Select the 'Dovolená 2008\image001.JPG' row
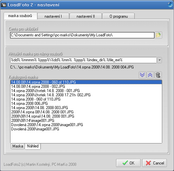This screenshot has height=171, width=174. 86,129
